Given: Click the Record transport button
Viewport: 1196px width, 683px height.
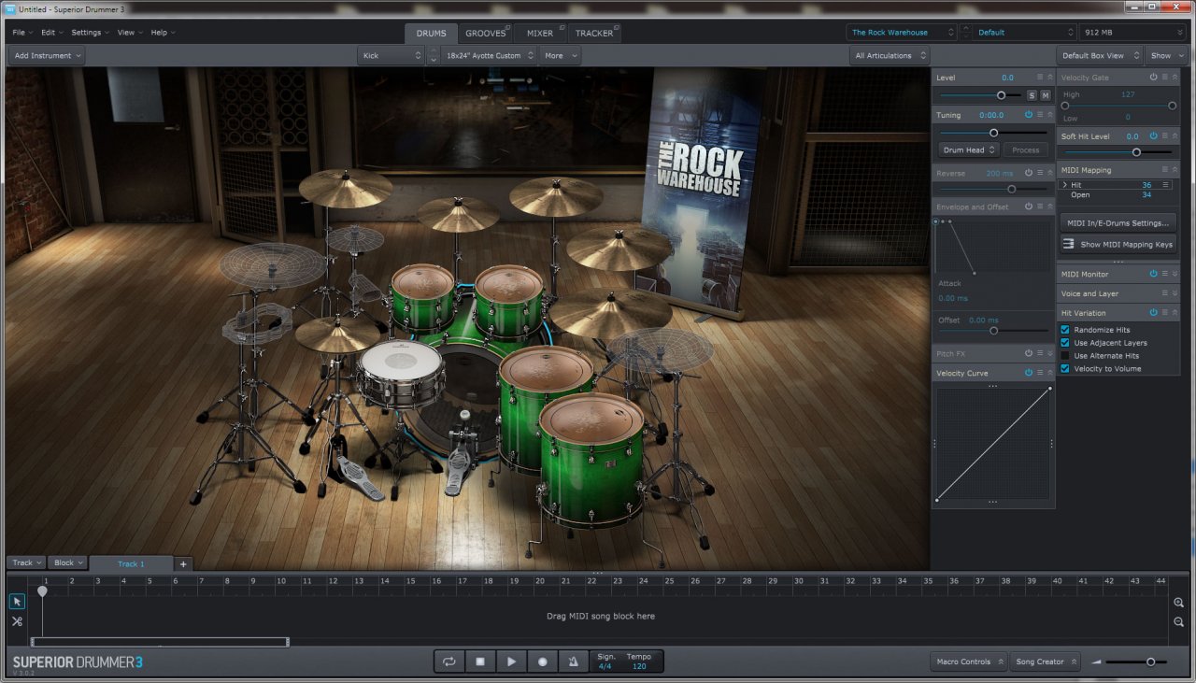Looking at the screenshot, I should tap(542, 662).
